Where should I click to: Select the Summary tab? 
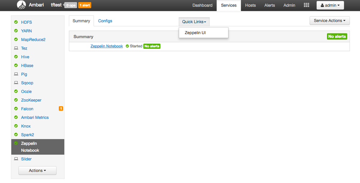tap(81, 21)
